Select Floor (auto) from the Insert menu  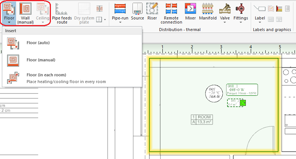[x=38, y=43]
